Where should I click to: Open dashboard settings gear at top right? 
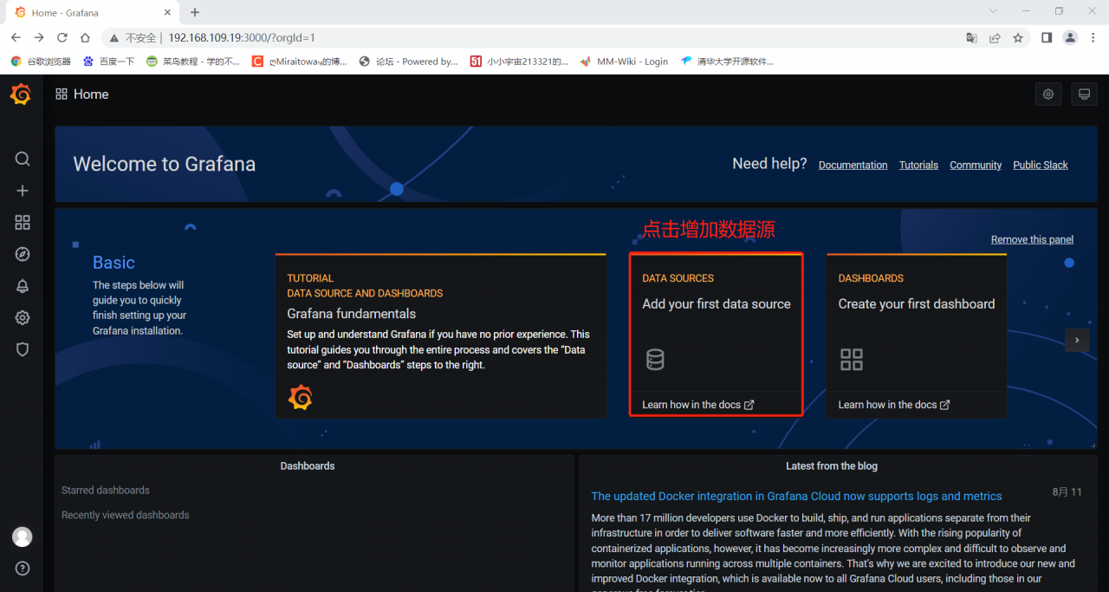[1048, 94]
